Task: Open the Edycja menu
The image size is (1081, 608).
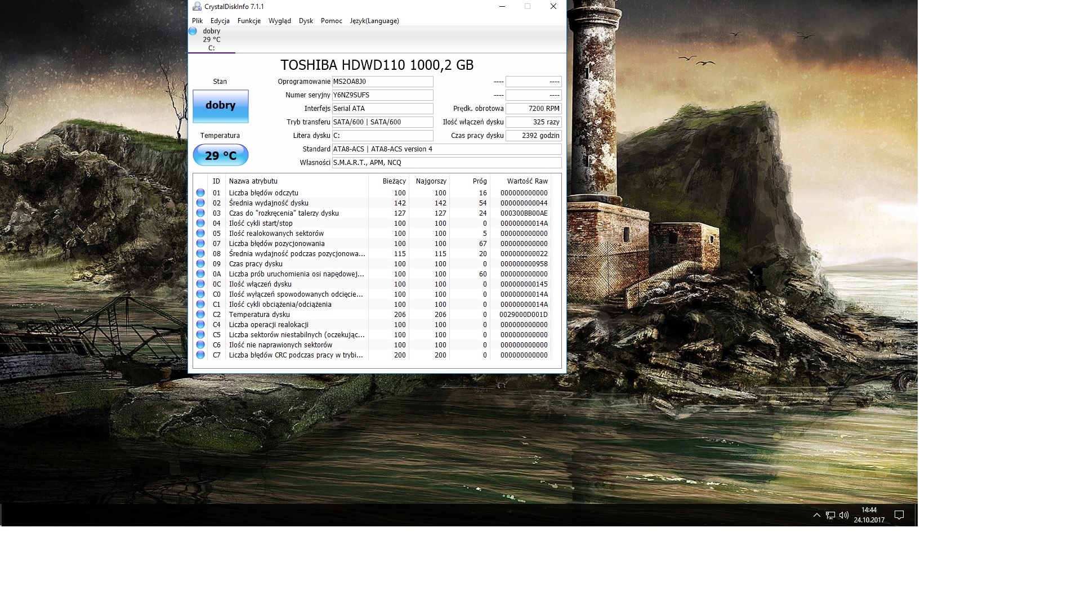Action: (220, 21)
